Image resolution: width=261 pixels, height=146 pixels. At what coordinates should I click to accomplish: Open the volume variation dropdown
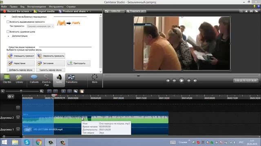(40, 26)
